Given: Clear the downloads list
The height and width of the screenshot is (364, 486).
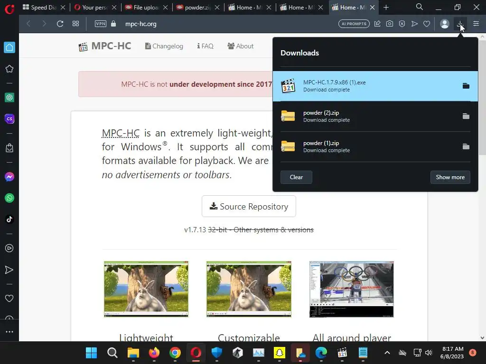Looking at the screenshot, I should (x=296, y=177).
